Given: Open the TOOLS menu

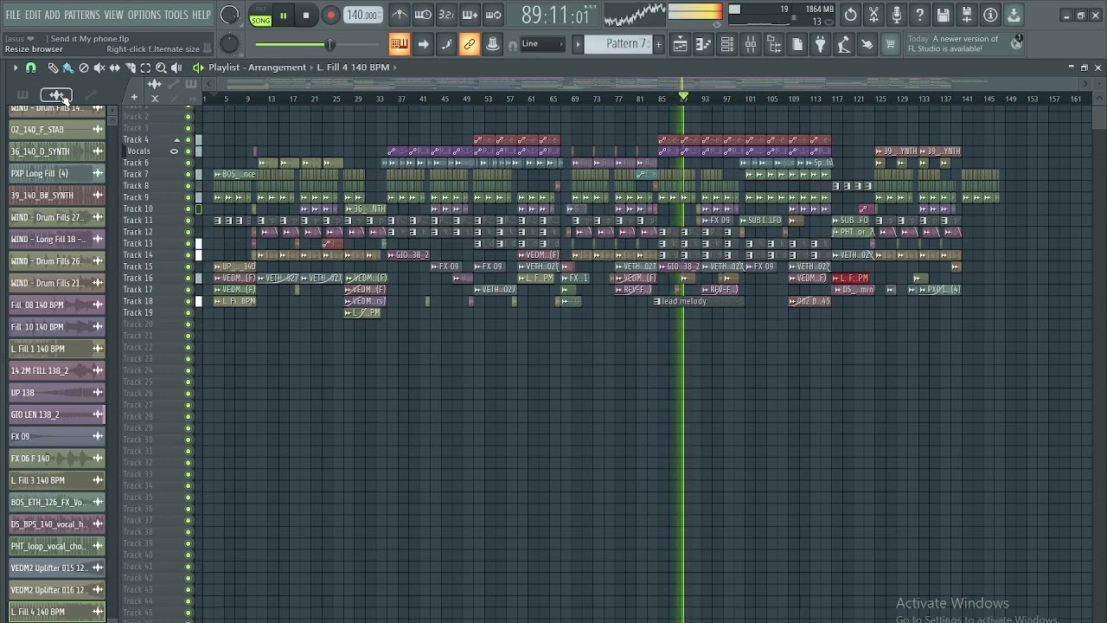Looking at the screenshot, I should pyautogui.click(x=176, y=15).
